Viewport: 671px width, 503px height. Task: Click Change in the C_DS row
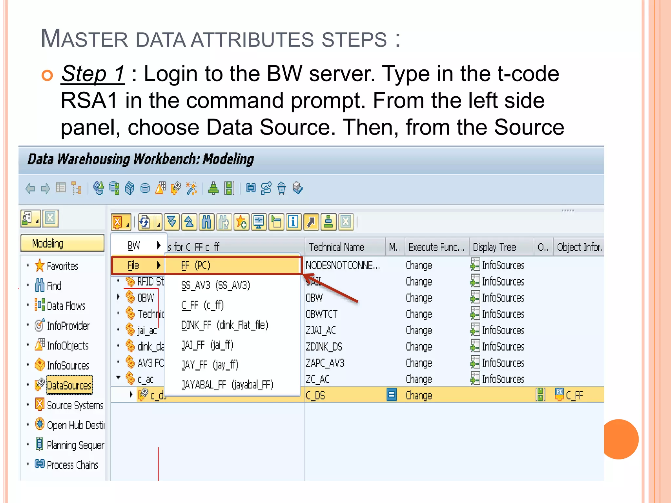coord(419,396)
